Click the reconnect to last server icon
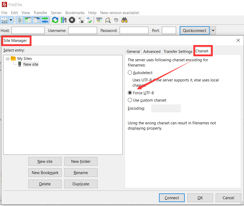The width and height of the screenshot is (244, 206). [x=89, y=20]
